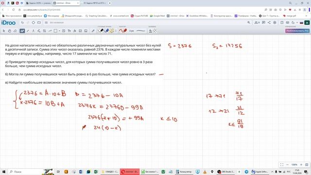Open the Google Meet bookmark
The width and height of the screenshot is (311, 175).
tap(157, 16)
